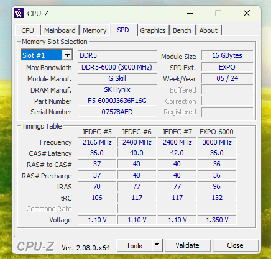Switch to the Graphics tab
This screenshot has height=259, width=271.
pos(153,30)
